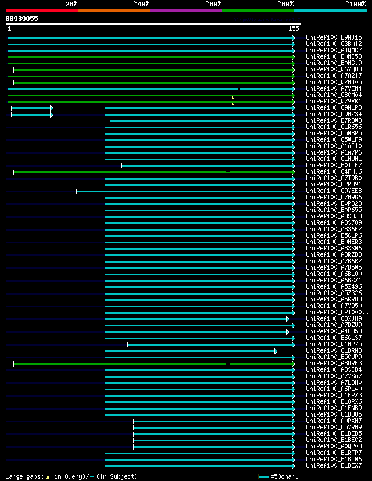372x481 pixels.
Task: Select the UniRef100_C7H9G6 label
Action: click(x=334, y=197)
